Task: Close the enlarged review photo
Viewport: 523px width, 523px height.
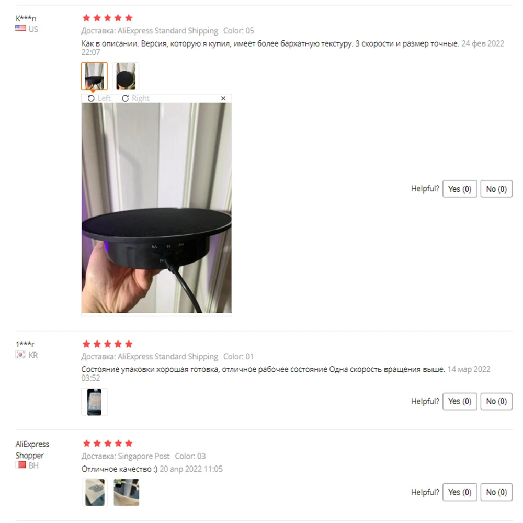Action: [x=223, y=98]
